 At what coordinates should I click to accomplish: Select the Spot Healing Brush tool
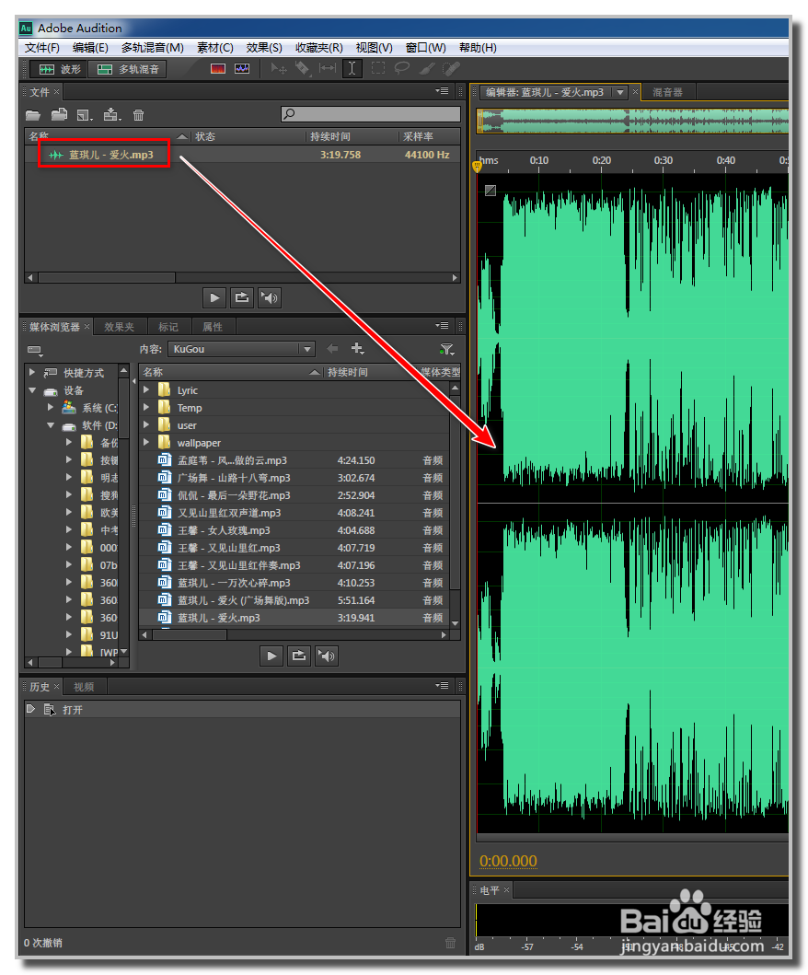click(x=451, y=68)
